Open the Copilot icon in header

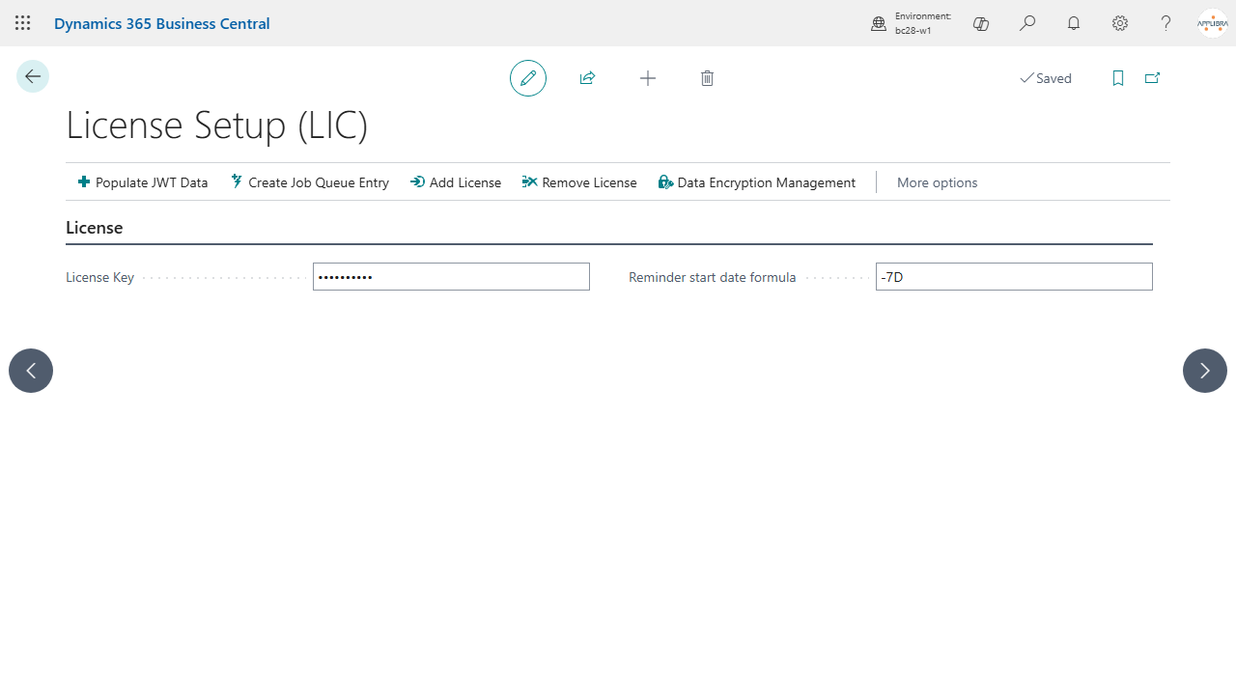pyautogui.click(x=981, y=23)
